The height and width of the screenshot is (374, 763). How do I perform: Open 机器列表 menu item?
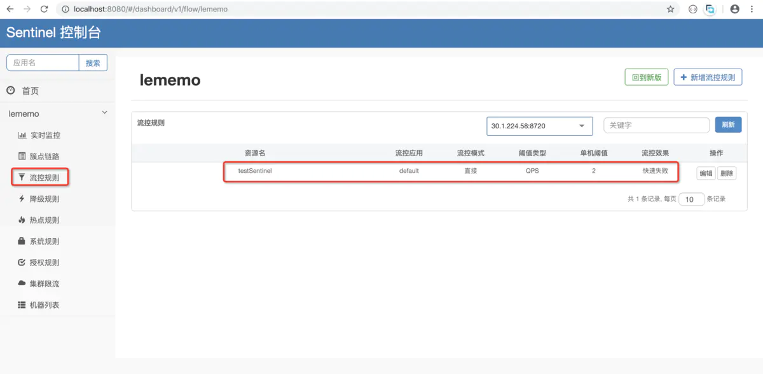[45, 305]
